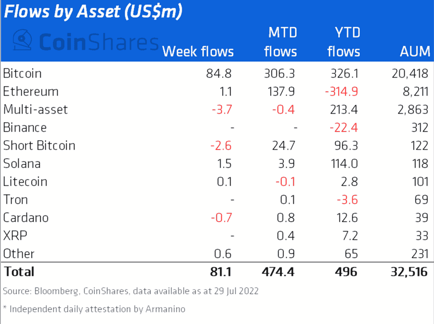Click the CoinShares watermark text
Viewport: 434px width, 324px height.
tap(99, 42)
